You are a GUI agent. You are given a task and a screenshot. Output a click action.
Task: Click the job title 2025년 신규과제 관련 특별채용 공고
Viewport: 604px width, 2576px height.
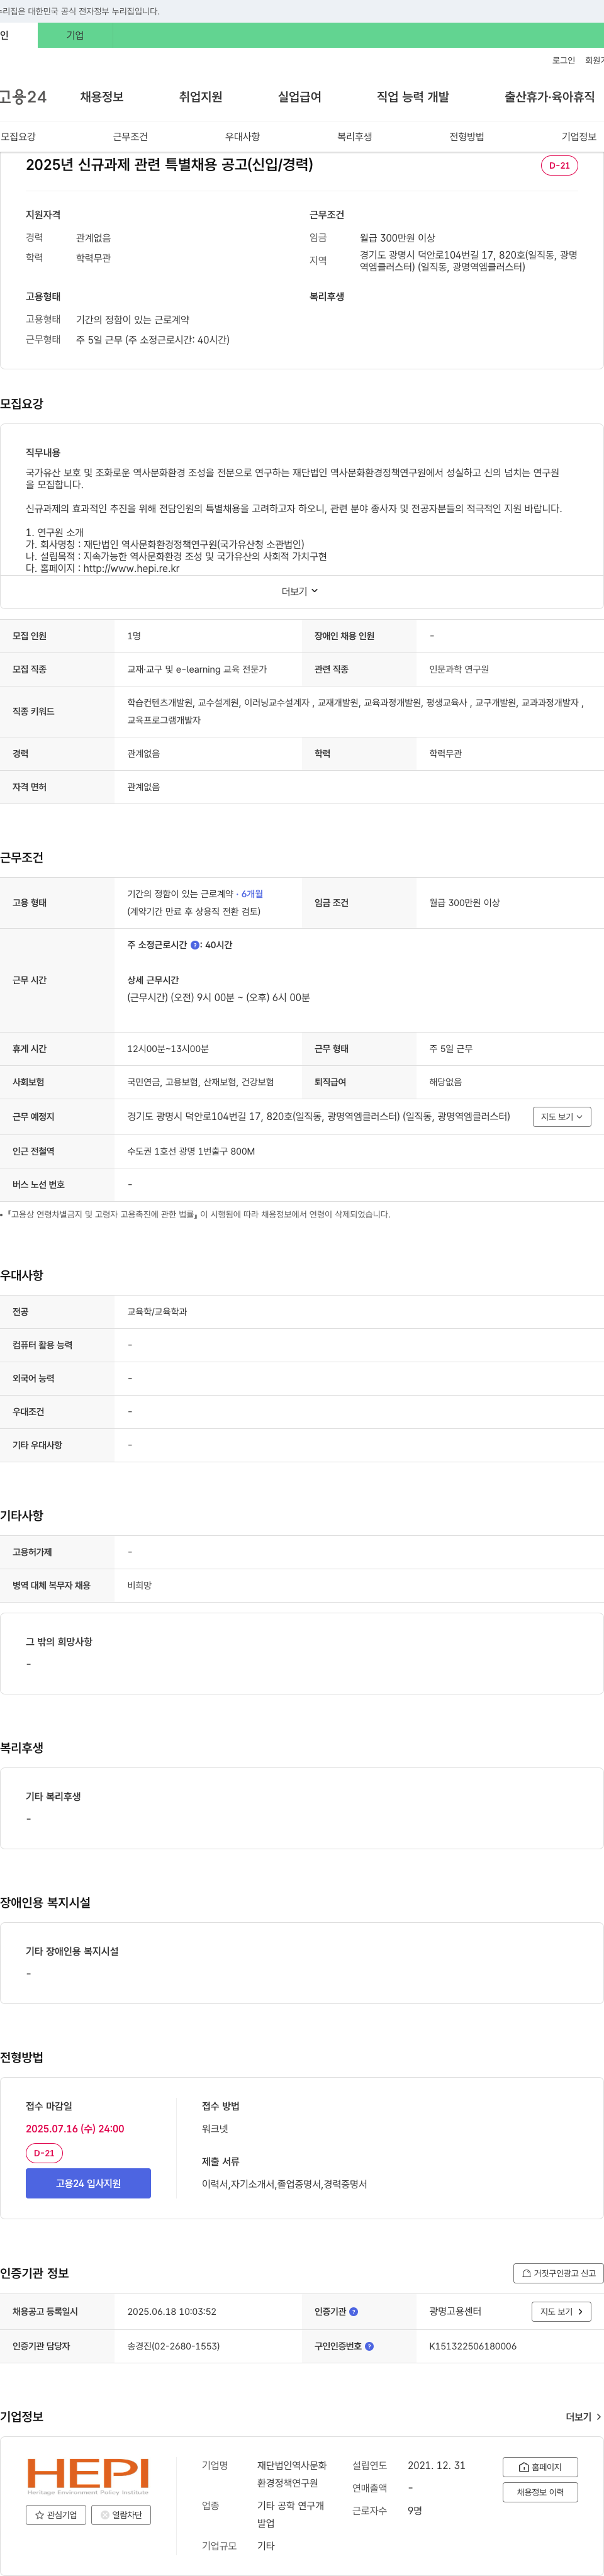pos(169,165)
